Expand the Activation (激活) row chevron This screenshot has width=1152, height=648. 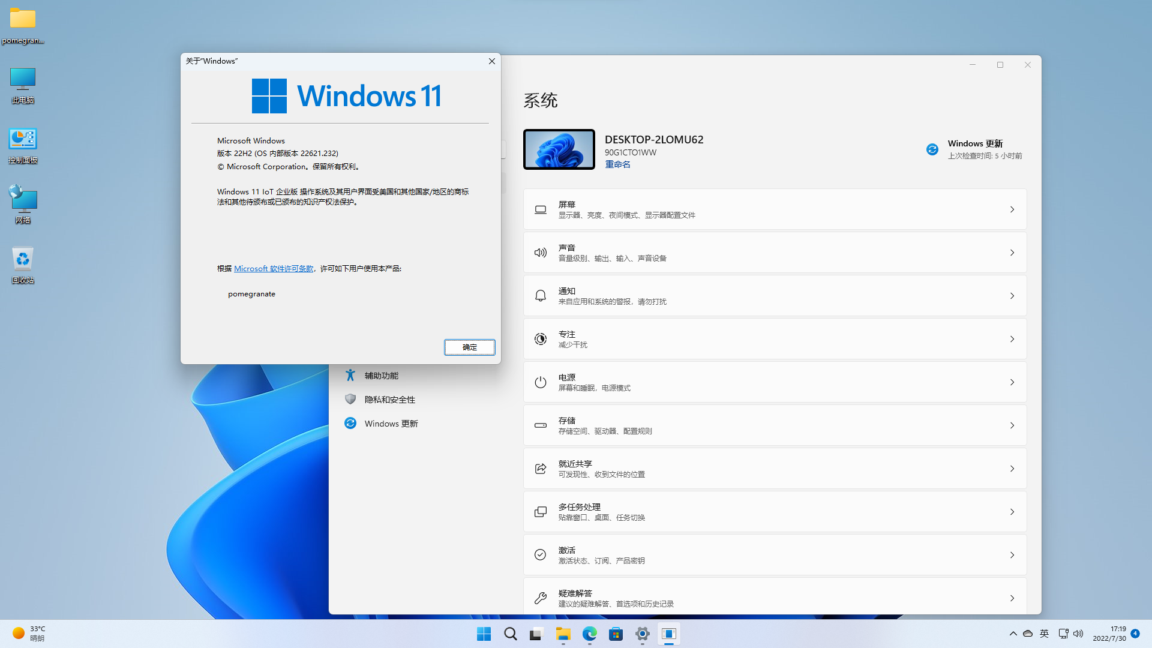(1012, 555)
